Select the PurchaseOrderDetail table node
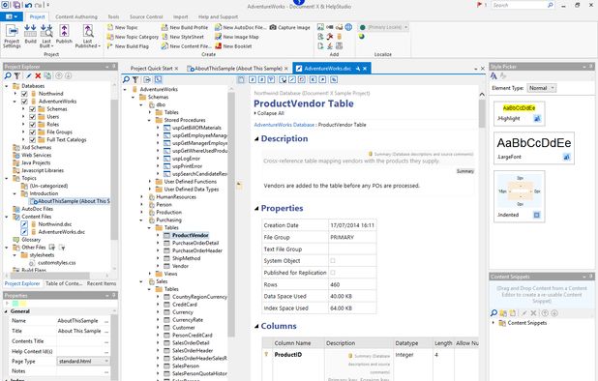The height and width of the screenshot is (381, 598). click(x=195, y=243)
